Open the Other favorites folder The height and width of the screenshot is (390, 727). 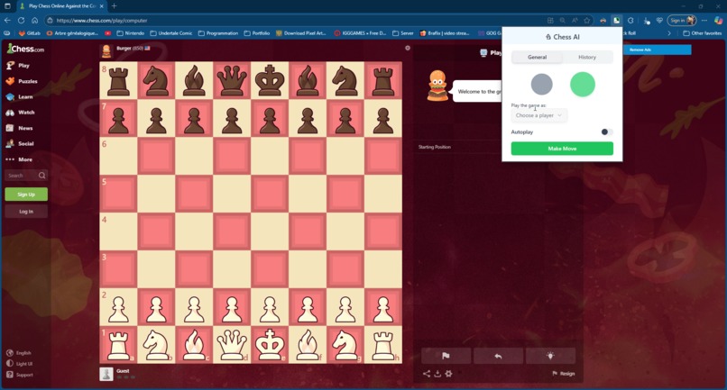coord(702,33)
